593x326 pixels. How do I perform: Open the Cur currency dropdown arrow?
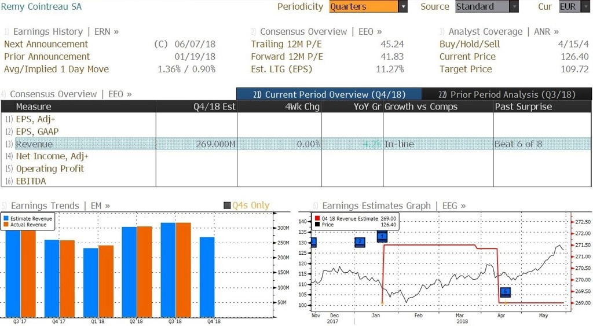pos(585,6)
